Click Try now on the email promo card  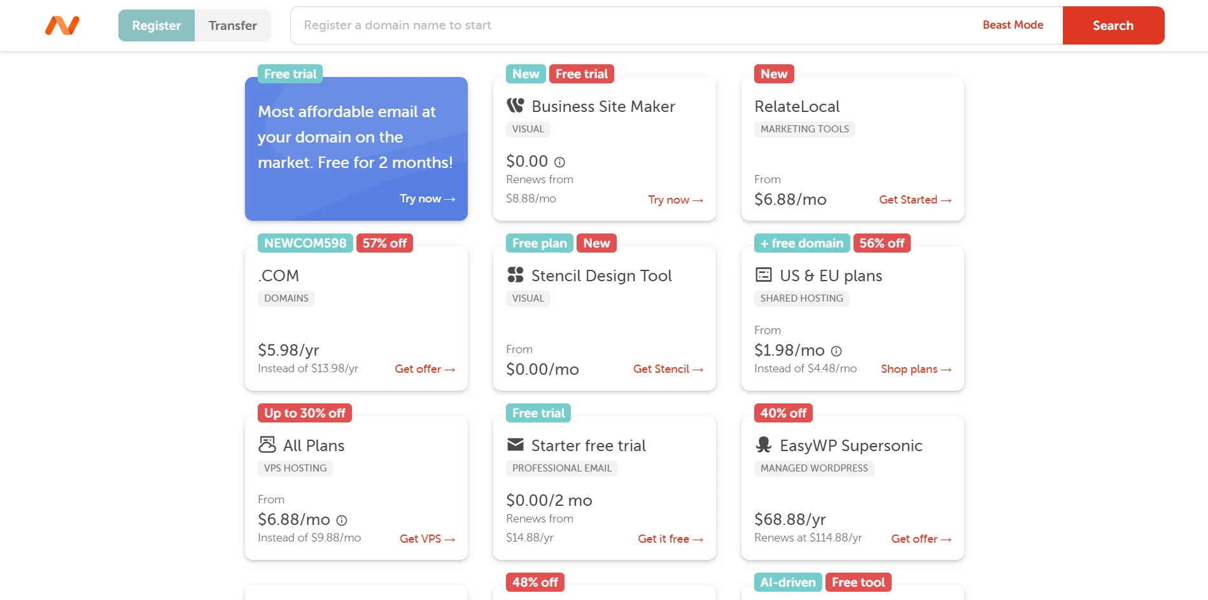click(x=427, y=199)
